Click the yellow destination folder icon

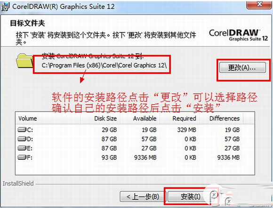(x=24, y=61)
